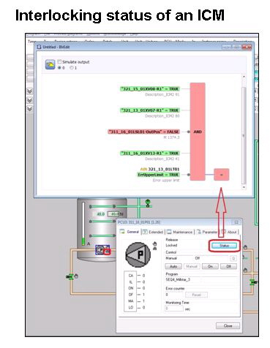Click the AIN 321_13_01LT01 label

click(160, 169)
